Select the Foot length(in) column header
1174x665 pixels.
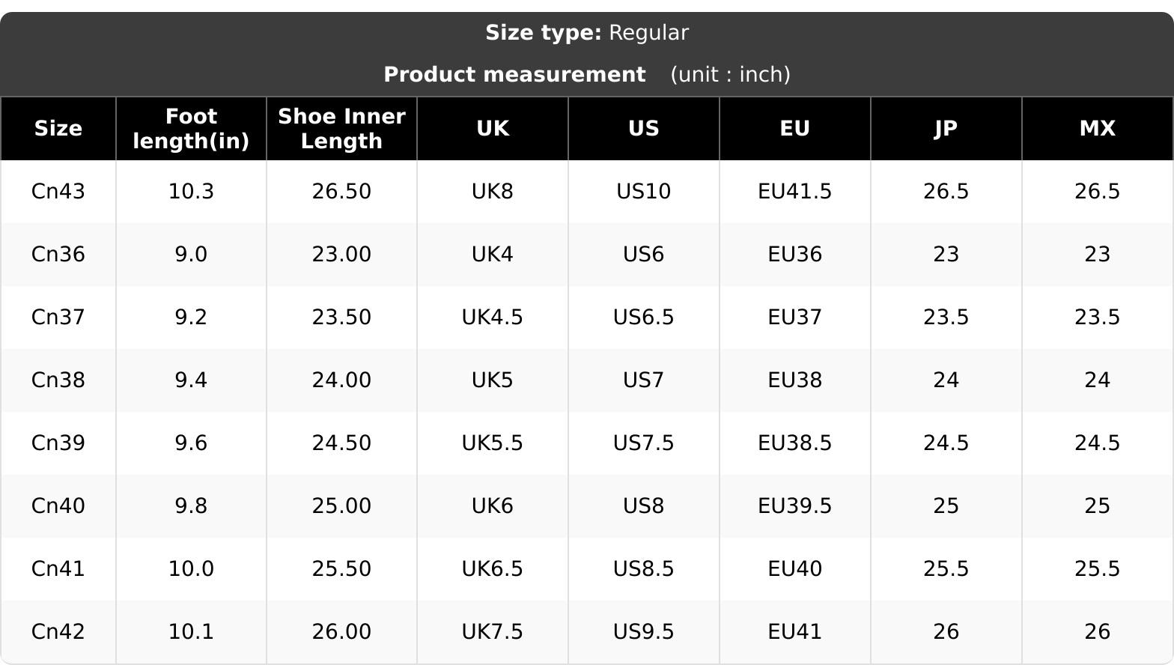click(x=191, y=128)
